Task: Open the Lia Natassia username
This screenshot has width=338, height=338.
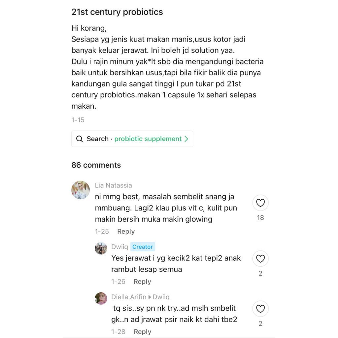Action: pos(113,186)
